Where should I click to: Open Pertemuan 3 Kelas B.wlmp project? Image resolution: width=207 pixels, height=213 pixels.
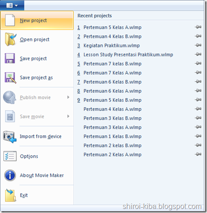click(113, 118)
